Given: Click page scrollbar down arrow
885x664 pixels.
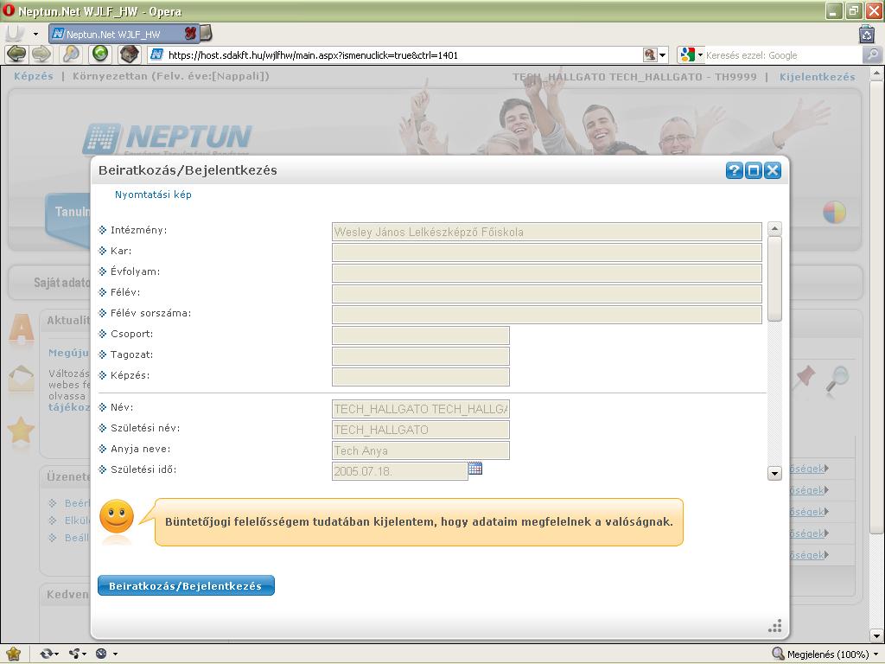Looking at the screenshot, I should (x=876, y=635).
